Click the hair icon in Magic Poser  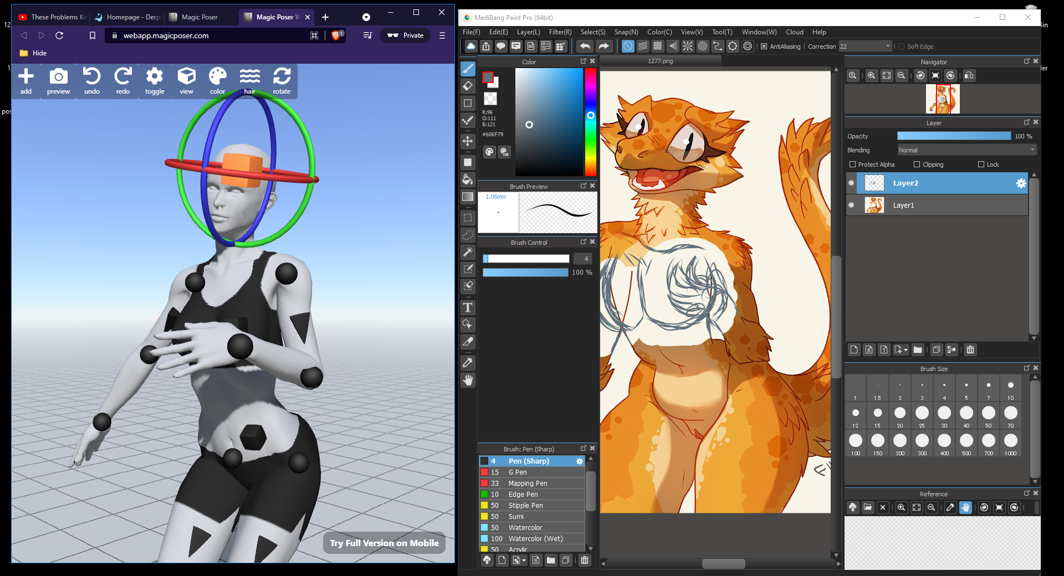[250, 81]
